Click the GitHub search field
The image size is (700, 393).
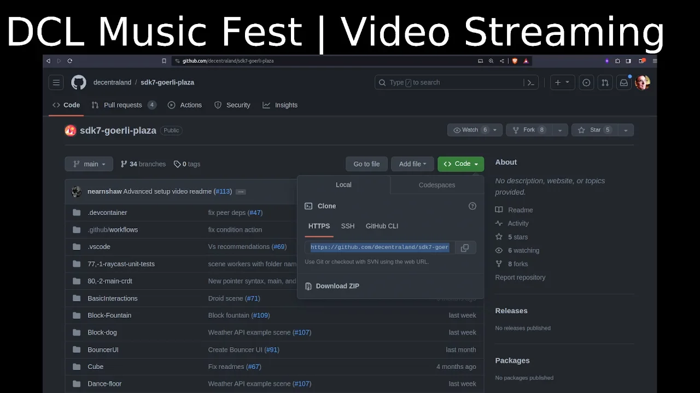[457, 82]
